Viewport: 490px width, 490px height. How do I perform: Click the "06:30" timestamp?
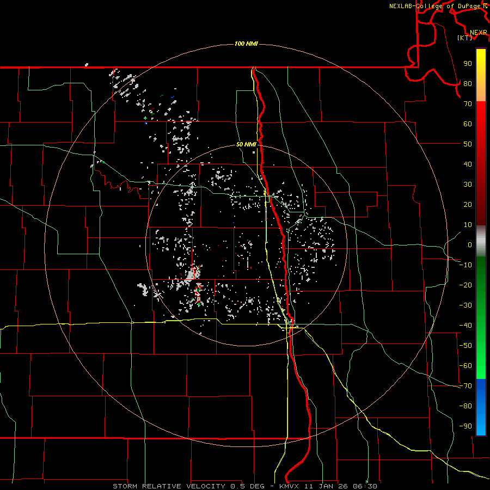pos(365,486)
